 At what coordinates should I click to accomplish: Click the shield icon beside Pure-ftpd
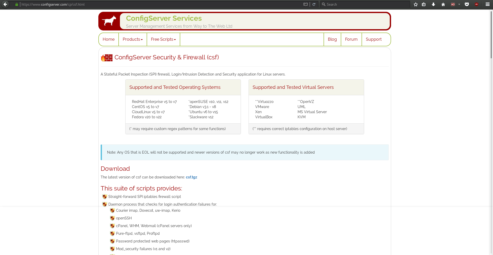pyautogui.click(x=112, y=233)
